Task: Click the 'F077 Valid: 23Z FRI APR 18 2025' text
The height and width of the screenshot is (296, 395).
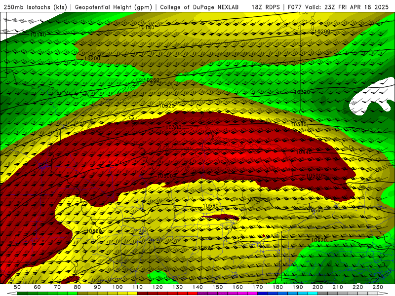Action: click(x=338, y=7)
